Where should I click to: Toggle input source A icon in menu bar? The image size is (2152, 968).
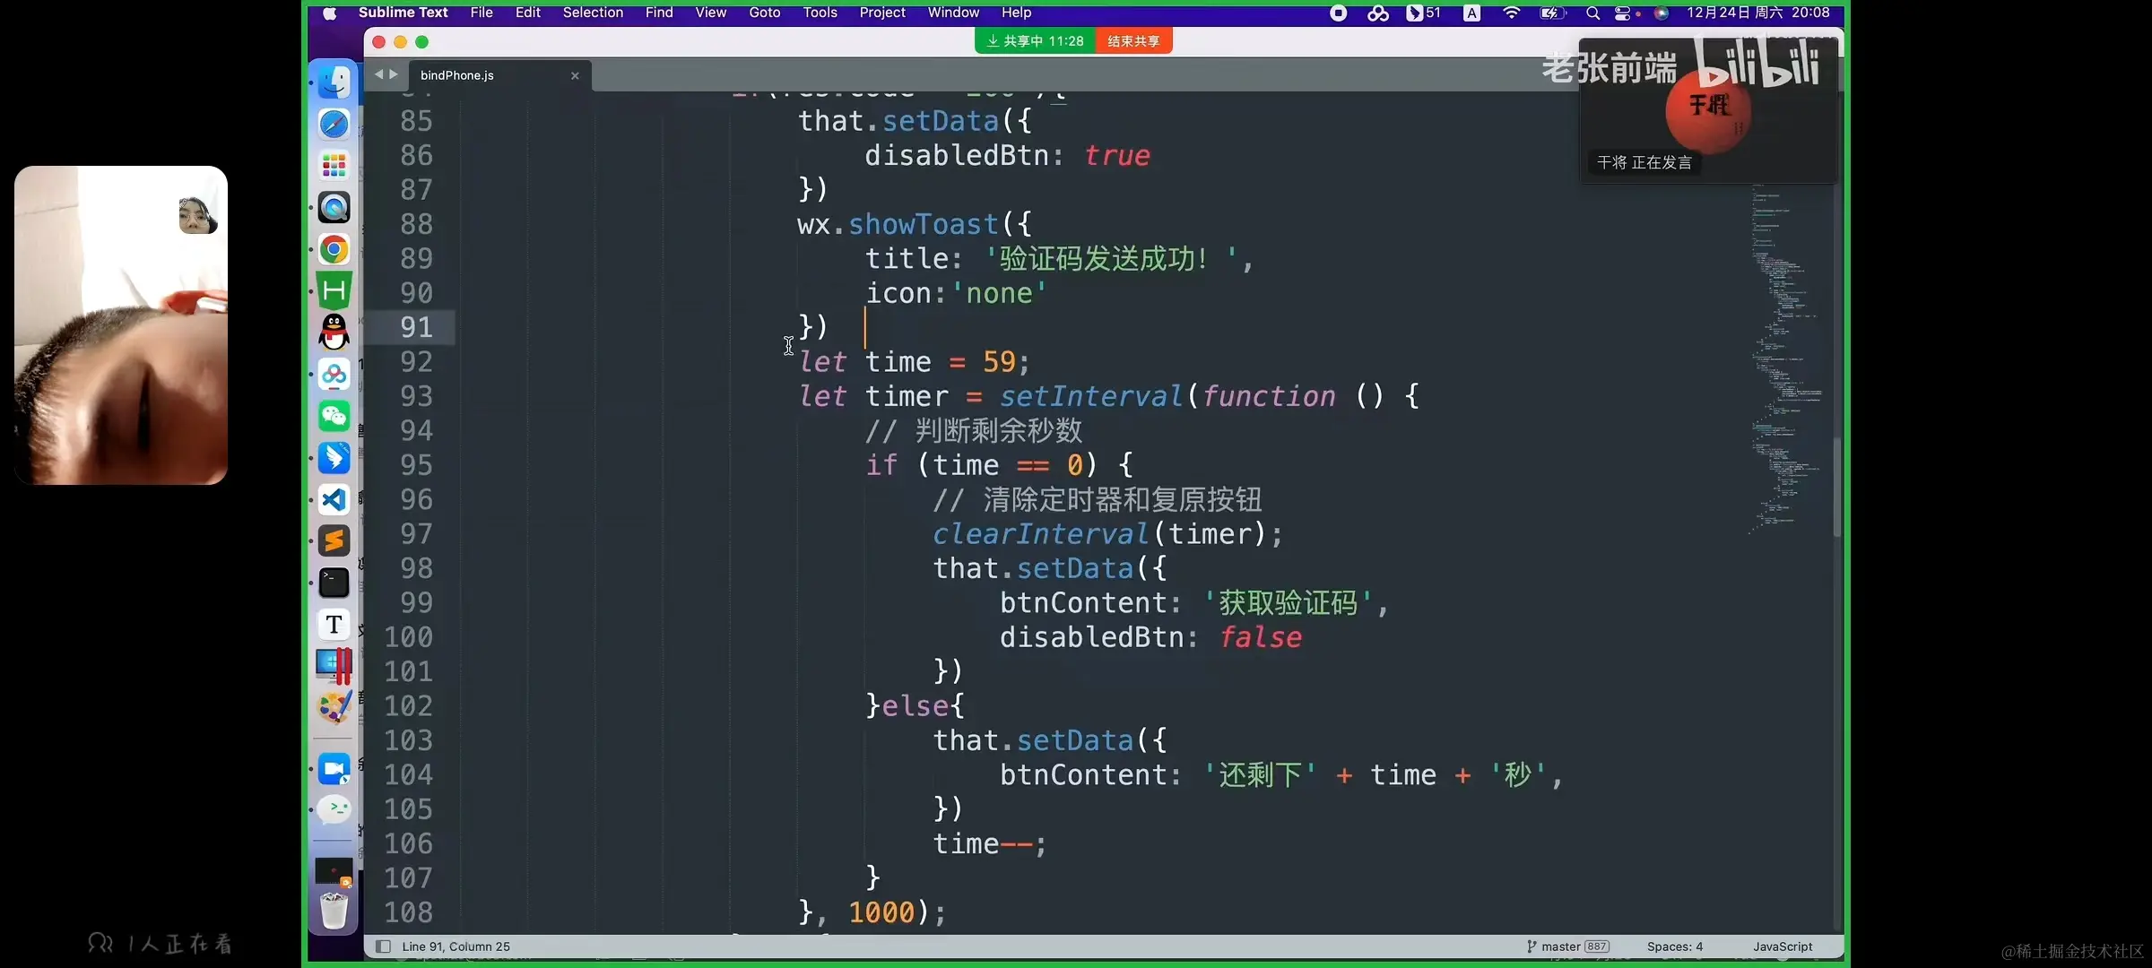1471,13
